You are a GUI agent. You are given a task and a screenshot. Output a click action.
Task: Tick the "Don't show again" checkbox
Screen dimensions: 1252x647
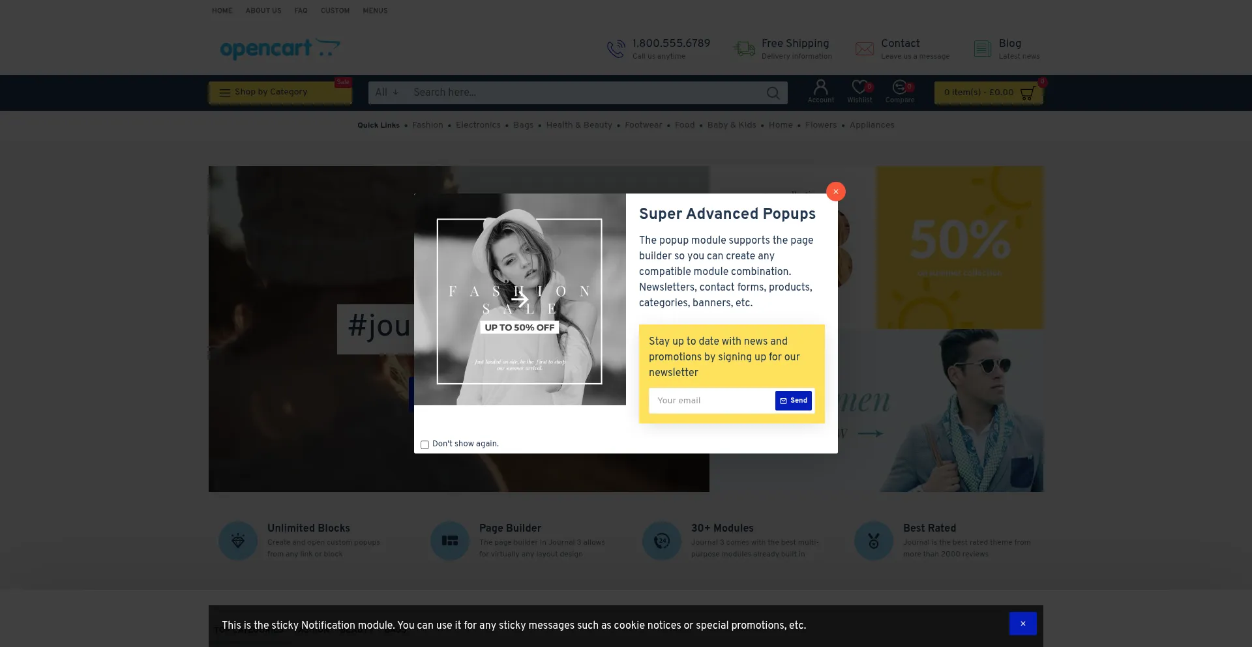pyautogui.click(x=425, y=444)
